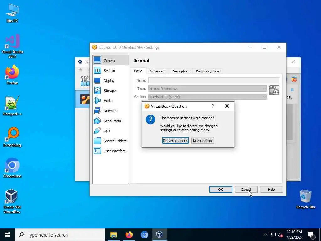The width and height of the screenshot is (321, 241).
Task: Open Chromium from the taskbar
Action: pyautogui.click(x=144, y=235)
